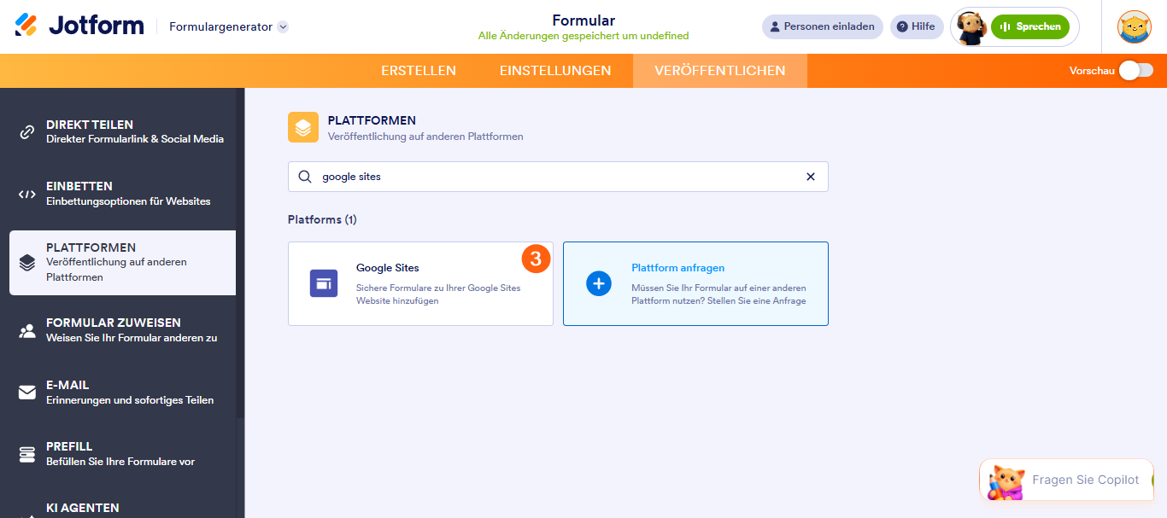Image resolution: width=1167 pixels, height=518 pixels.
Task: Open FORMULAR ZUWEISEN section
Action: click(122, 330)
